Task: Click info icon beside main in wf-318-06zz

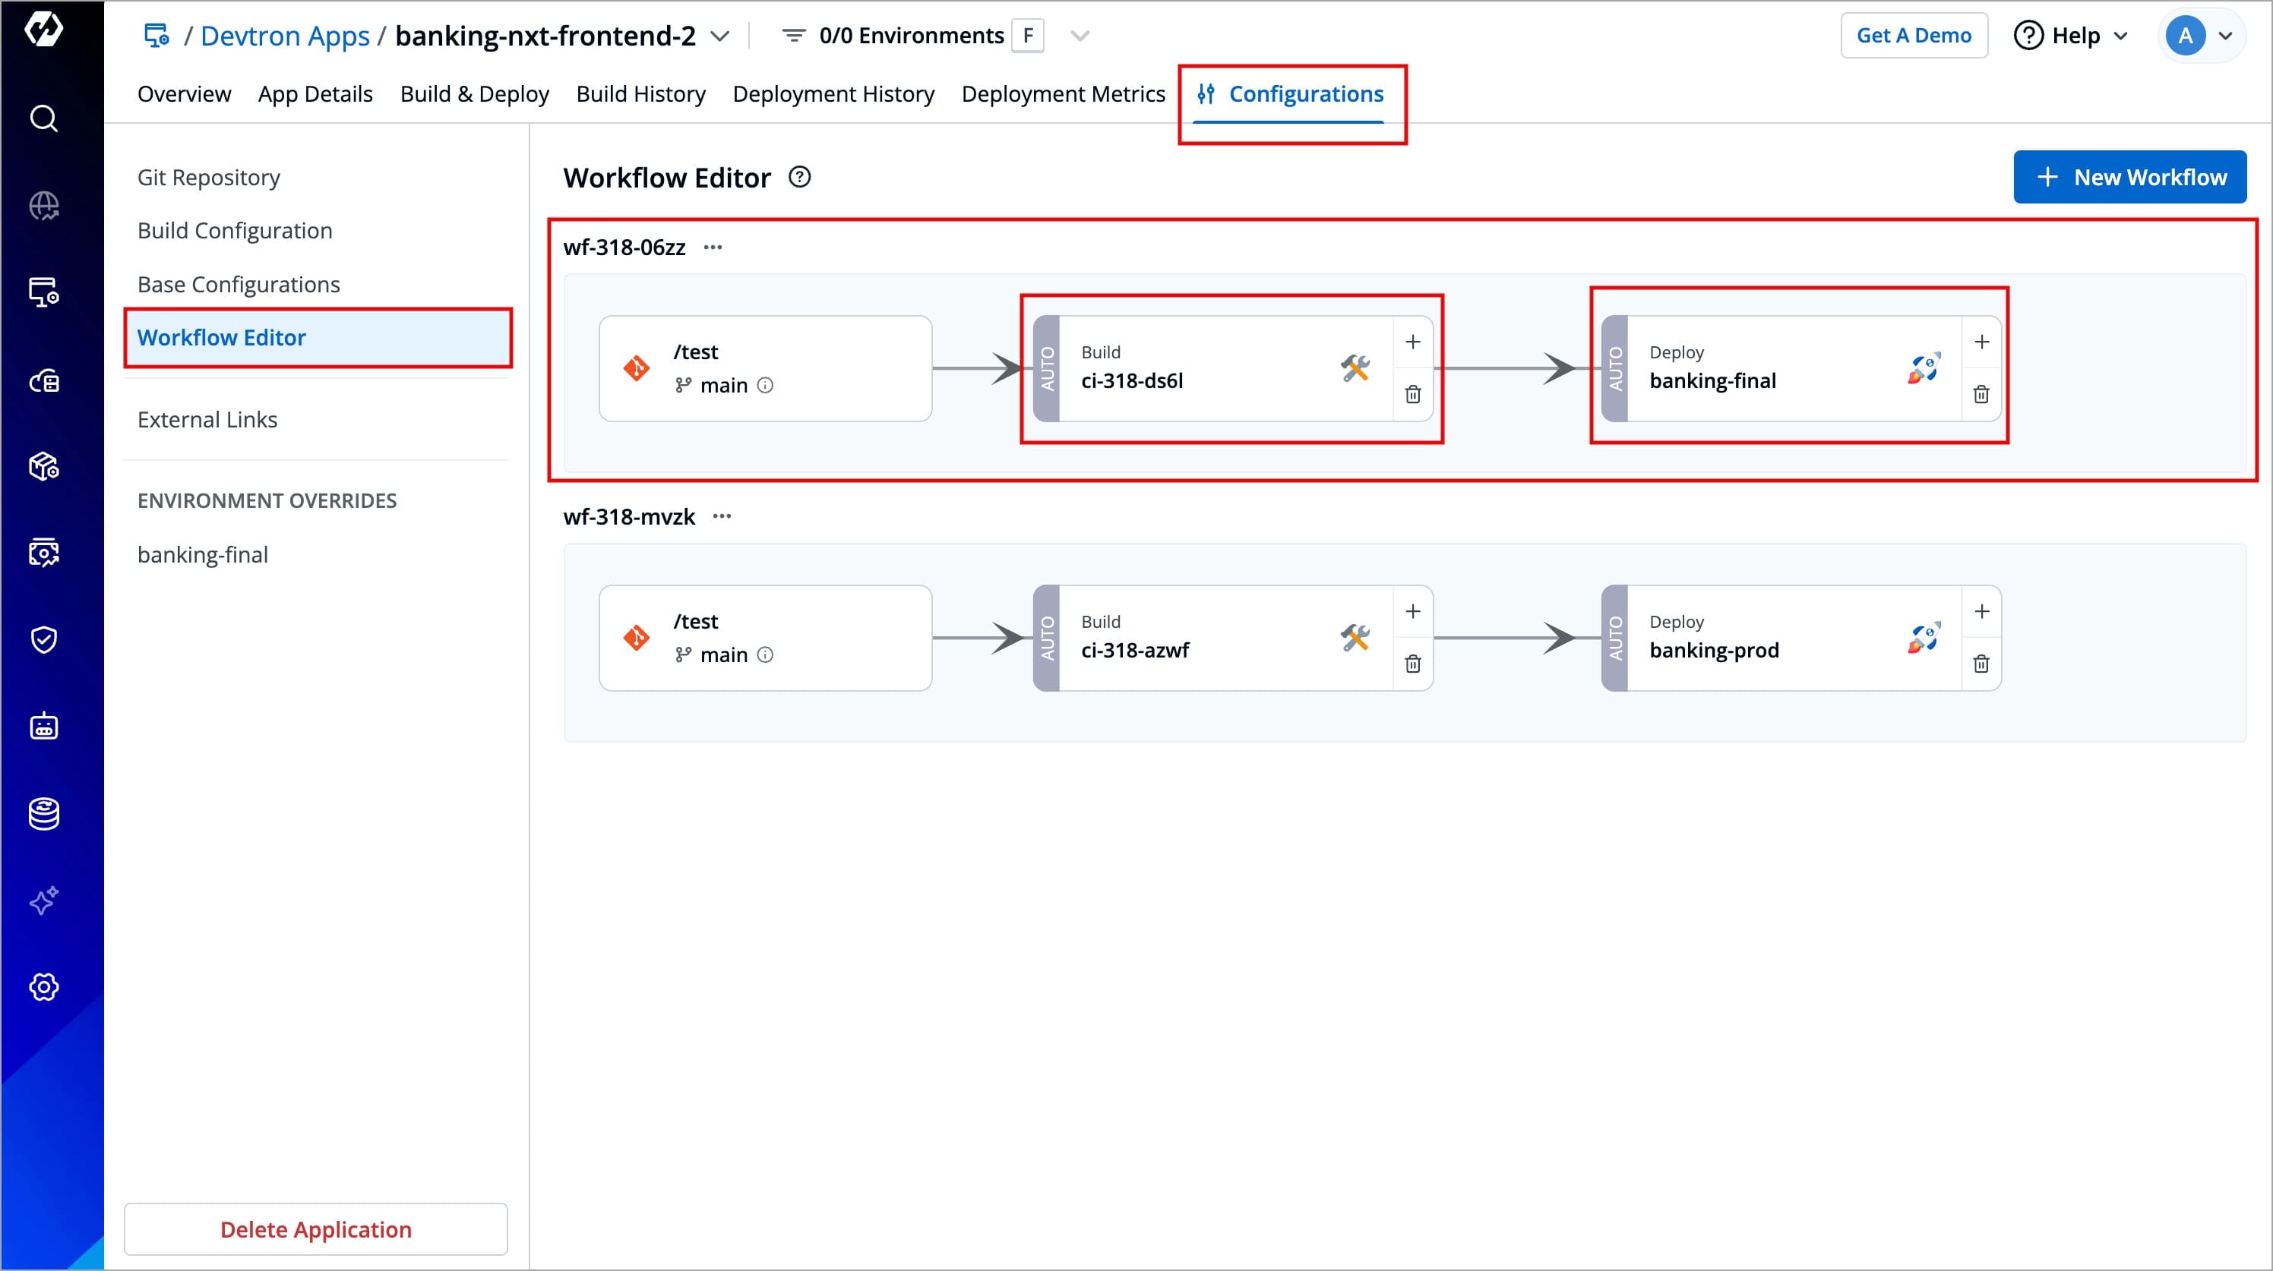Action: [x=765, y=386]
